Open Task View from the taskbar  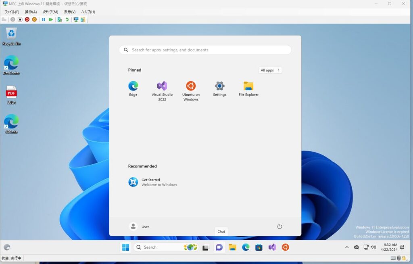coord(205,247)
